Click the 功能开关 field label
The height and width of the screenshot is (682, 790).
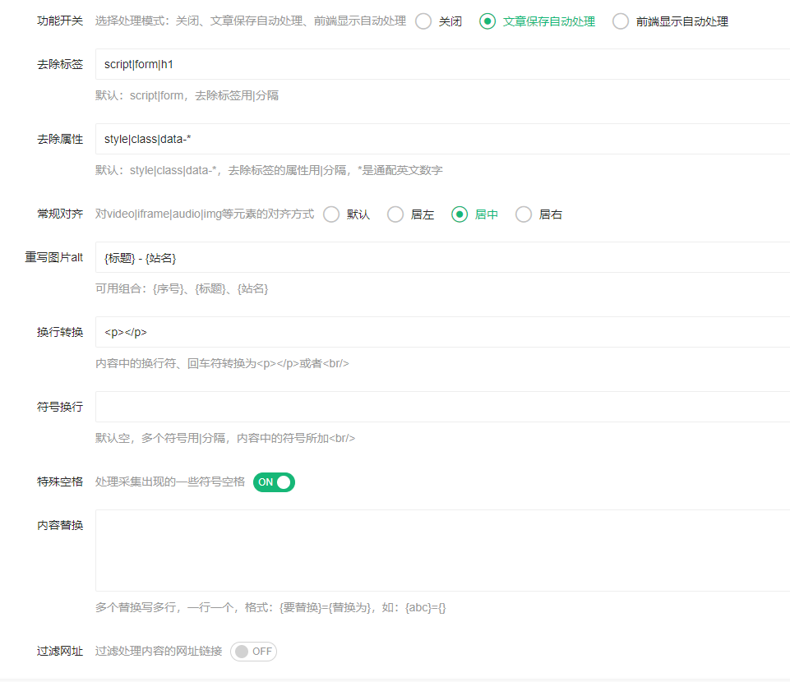pos(60,21)
